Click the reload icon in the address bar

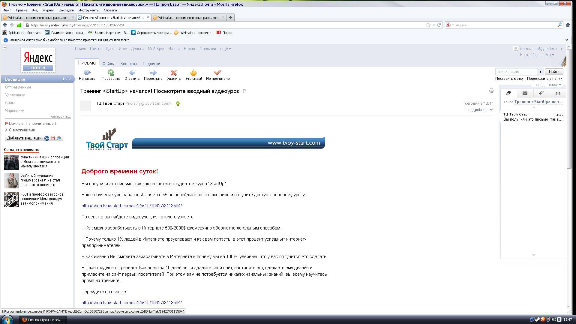click(x=439, y=25)
